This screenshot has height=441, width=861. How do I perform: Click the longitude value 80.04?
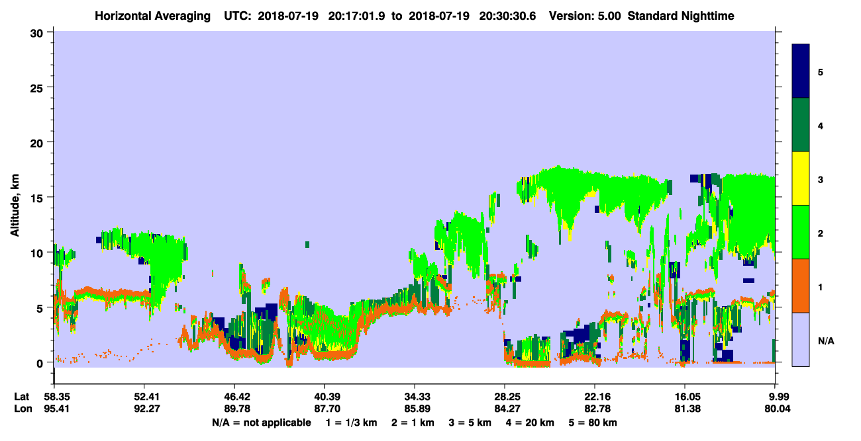[x=778, y=409]
